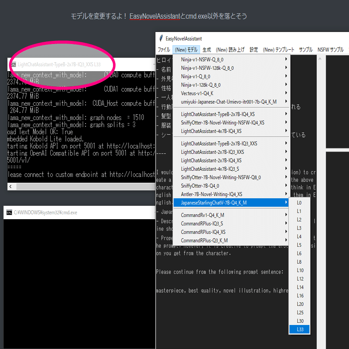Choose L25 GPU layer option
Screen dimensions: 349x349
(299, 313)
